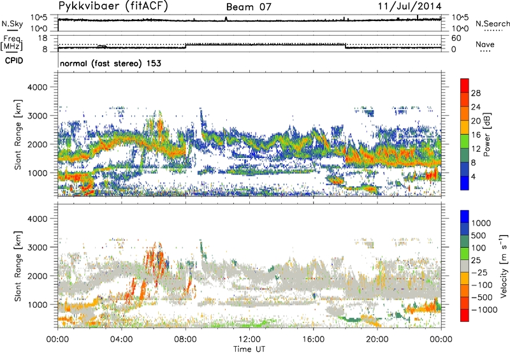Select the N.Sky legend label

tap(12, 24)
